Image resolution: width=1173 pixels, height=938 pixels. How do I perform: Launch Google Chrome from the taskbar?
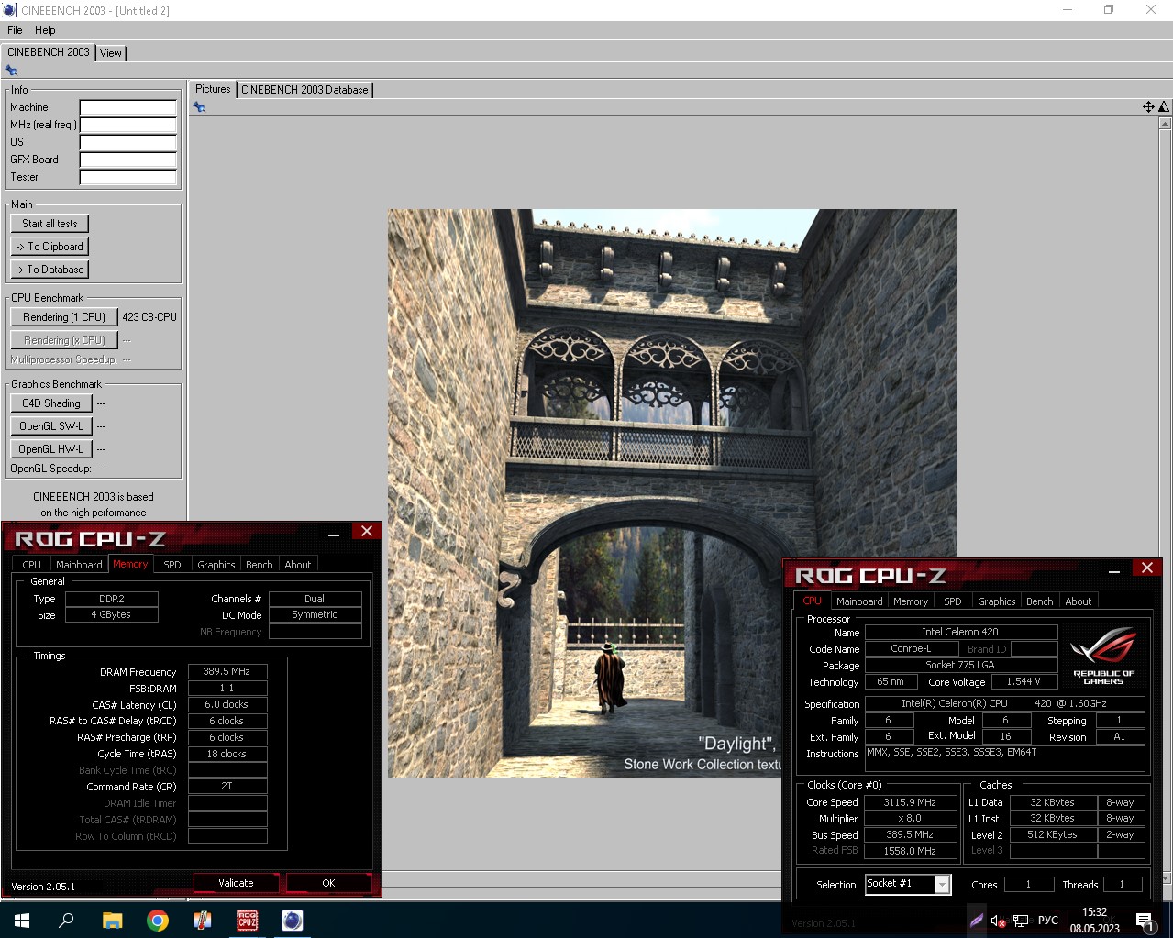coord(158,920)
